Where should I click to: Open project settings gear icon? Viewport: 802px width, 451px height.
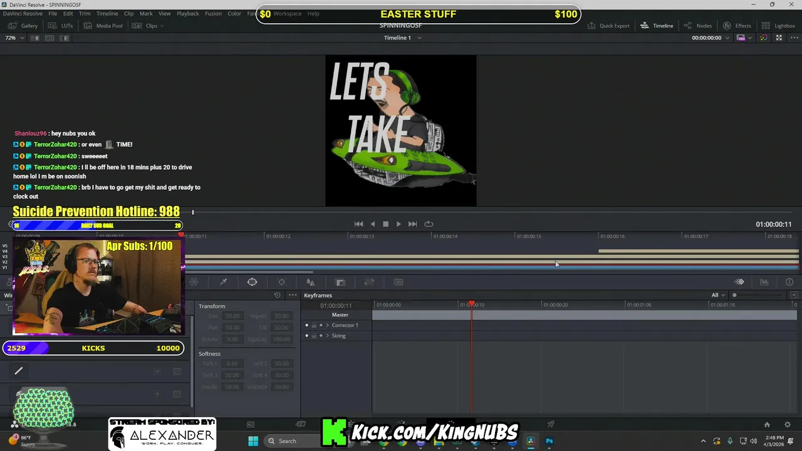click(x=788, y=425)
